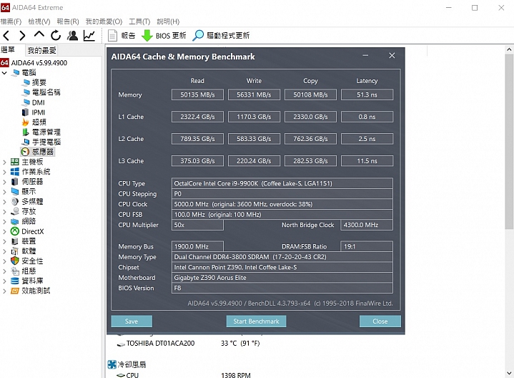This screenshot has height=378, width=514.
Task: Click the L3 Cache Latency 11.5 ns field
Action: [x=367, y=161]
